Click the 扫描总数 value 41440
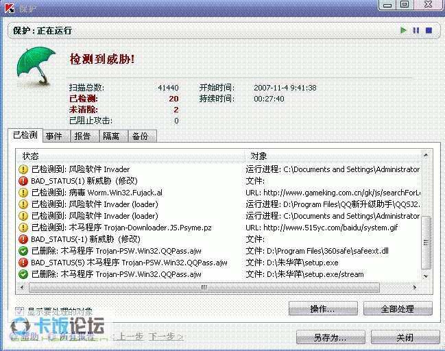The width and height of the screenshot is (445, 351). click(168, 88)
